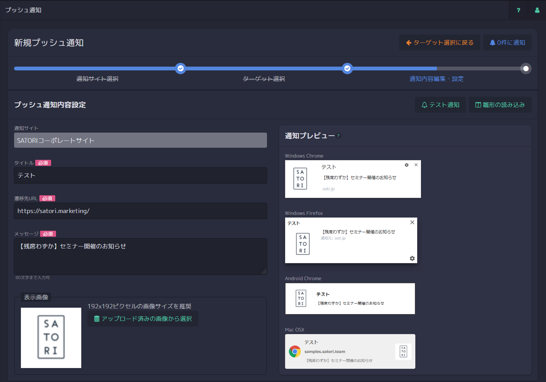Click ターゲット選択に戻る button
Viewport: 546px width, 382px height.
[439, 43]
